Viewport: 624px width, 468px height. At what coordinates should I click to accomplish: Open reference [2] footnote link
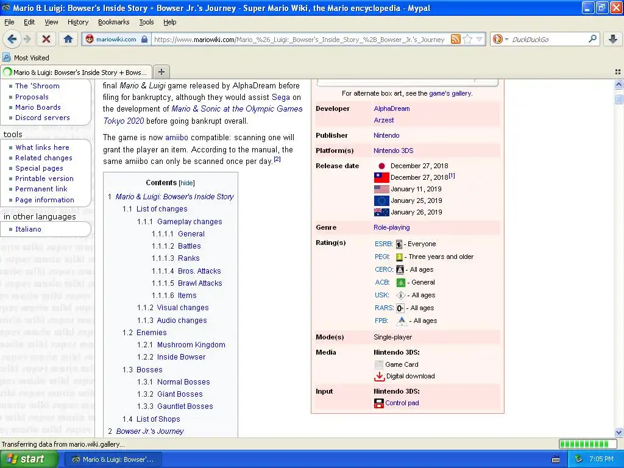tap(277, 159)
